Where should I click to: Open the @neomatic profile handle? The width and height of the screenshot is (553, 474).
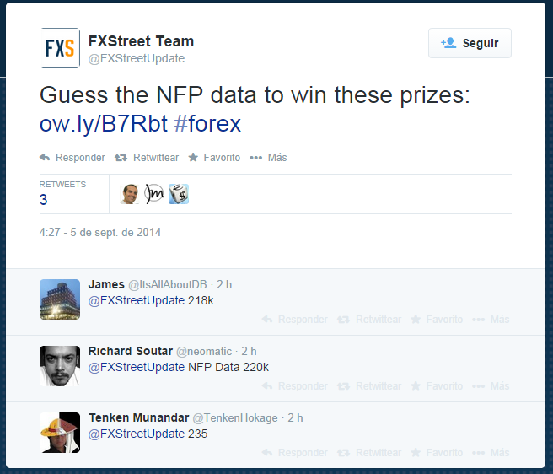204,351
